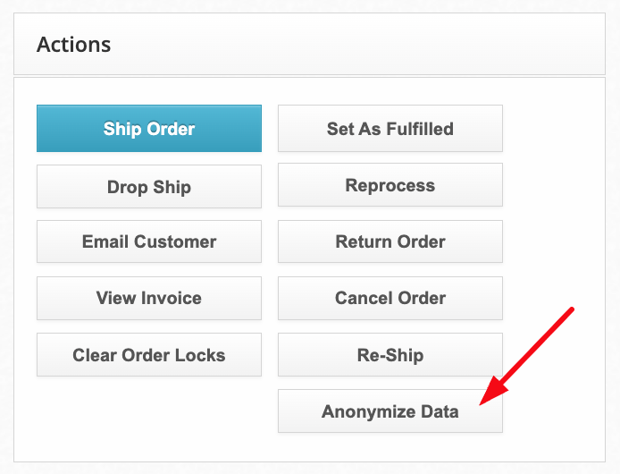Activate the button the red arrow points to
The image size is (620, 474).
(390, 411)
